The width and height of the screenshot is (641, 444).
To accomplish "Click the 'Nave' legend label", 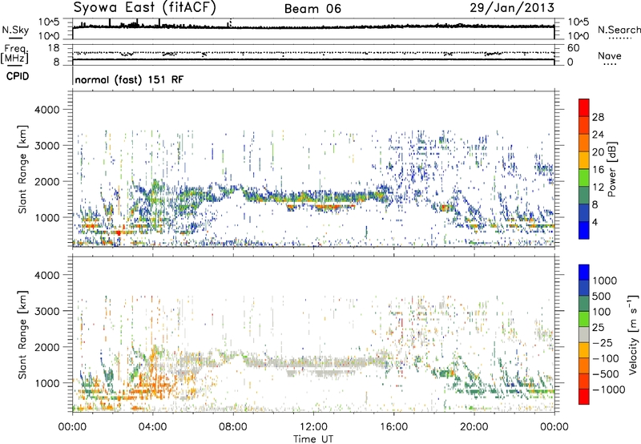I will tap(610, 55).
